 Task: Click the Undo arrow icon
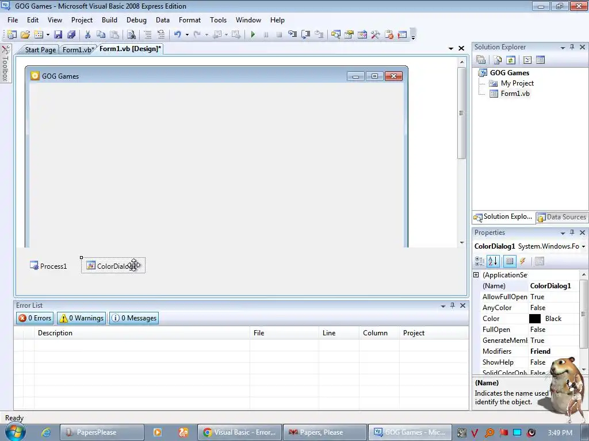coord(177,34)
